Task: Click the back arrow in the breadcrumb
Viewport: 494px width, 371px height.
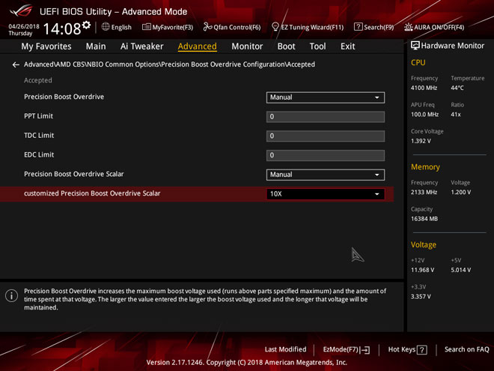Action: click(16, 64)
